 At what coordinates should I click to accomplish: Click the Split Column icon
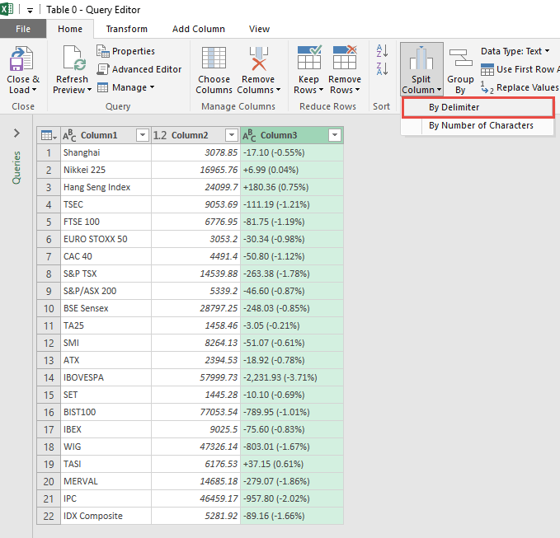click(421, 58)
